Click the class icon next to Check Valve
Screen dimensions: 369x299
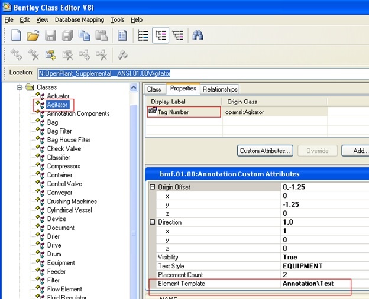[40, 148]
